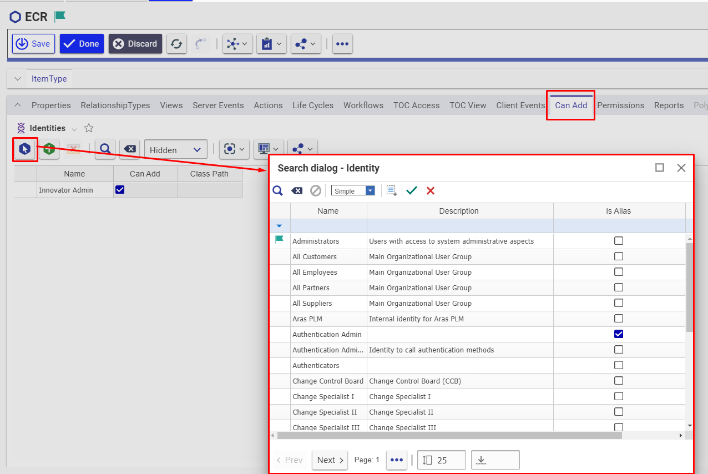The width and height of the screenshot is (708, 474).
Task: Switch to the Permissions tab
Action: [x=620, y=105]
